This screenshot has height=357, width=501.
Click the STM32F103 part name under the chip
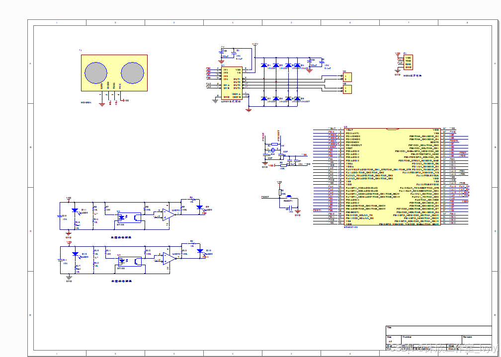[351, 227]
